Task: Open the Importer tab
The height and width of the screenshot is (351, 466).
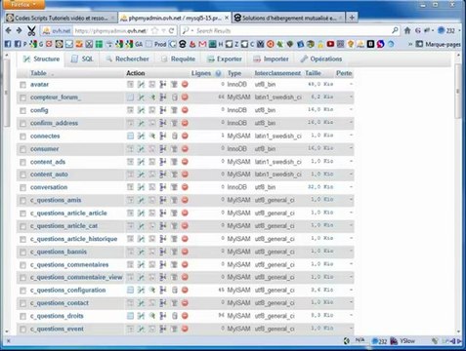Action: tap(272, 58)
